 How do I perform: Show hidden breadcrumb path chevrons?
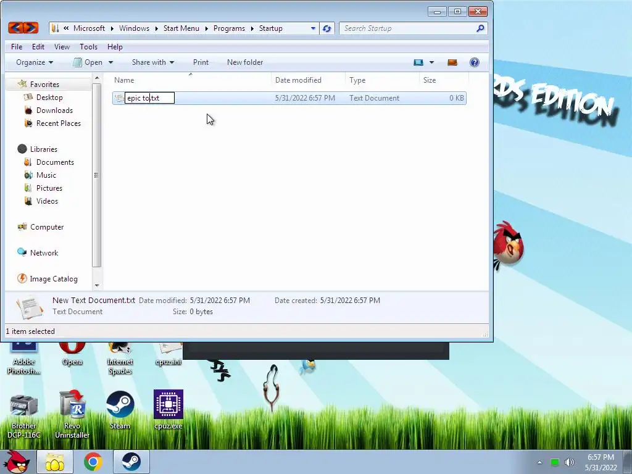pos(65,28)
